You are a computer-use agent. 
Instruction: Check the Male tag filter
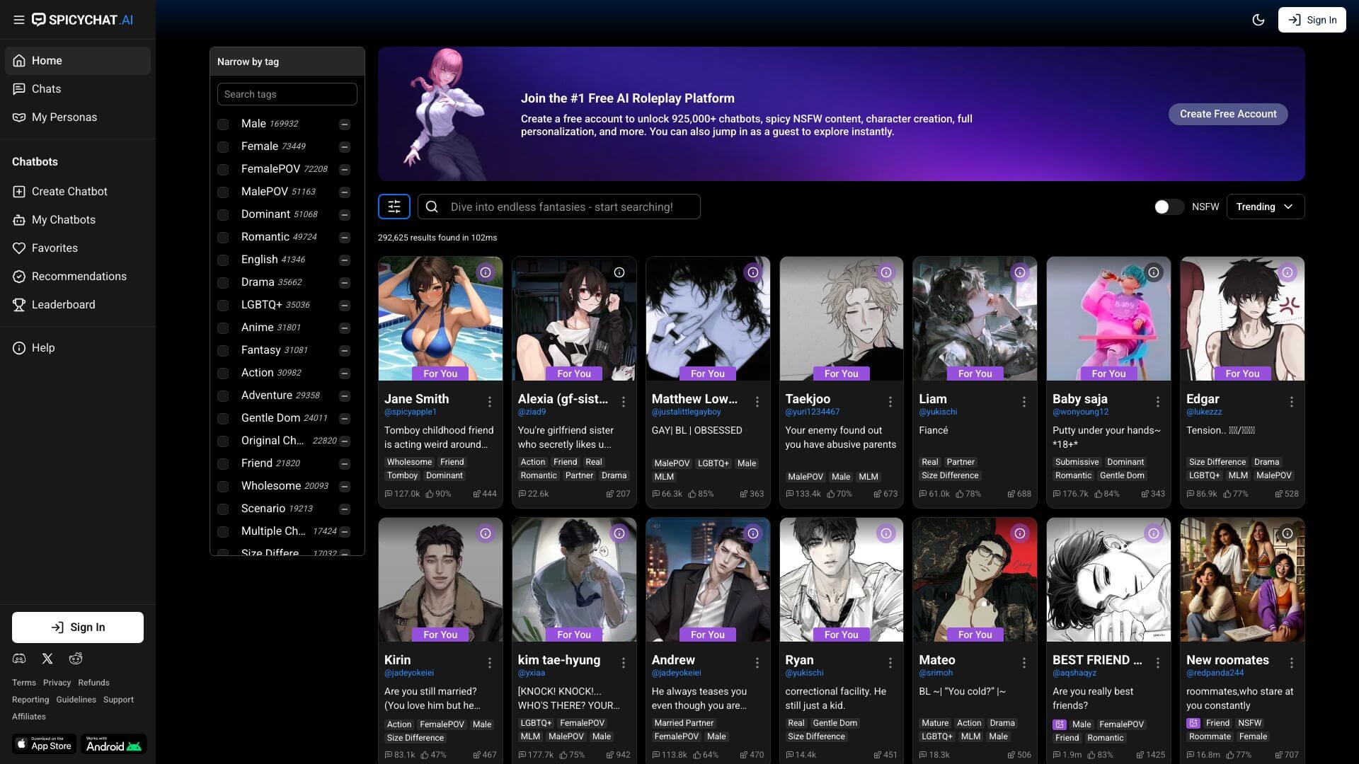pyautogui.click(x=223, y=124)
